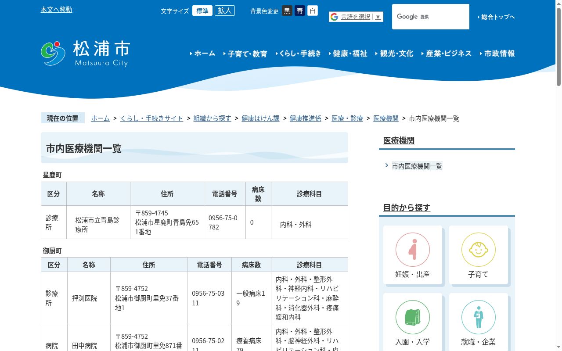Jump to main content via 本文へ移動
The width and height of the screenshot is (562, 351).
pyautogui.click(x=56, y=10)
